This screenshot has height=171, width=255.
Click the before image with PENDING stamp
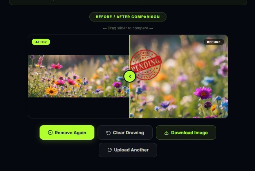179,76
